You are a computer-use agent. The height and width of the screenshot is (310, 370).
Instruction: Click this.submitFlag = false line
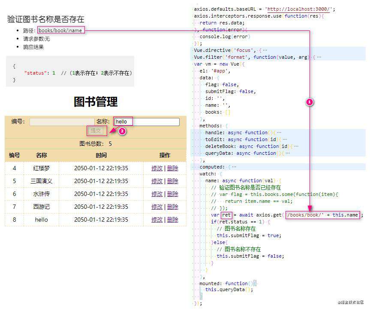[250, 256]
